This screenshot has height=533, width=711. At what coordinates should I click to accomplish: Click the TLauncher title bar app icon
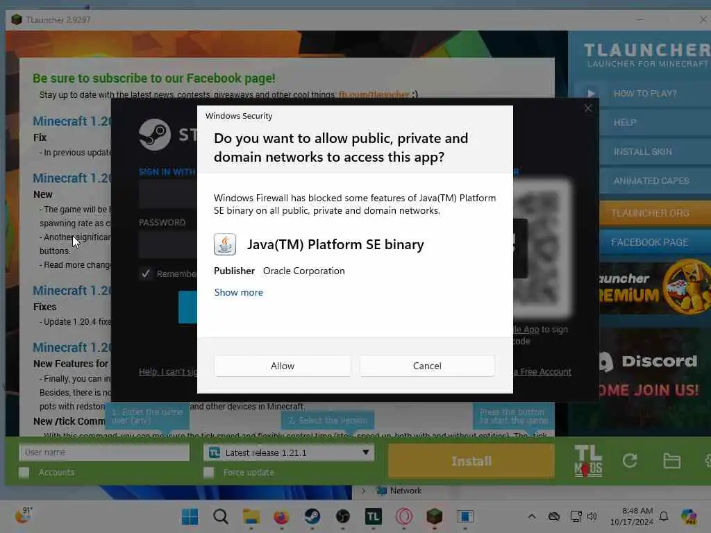(17, 19)
